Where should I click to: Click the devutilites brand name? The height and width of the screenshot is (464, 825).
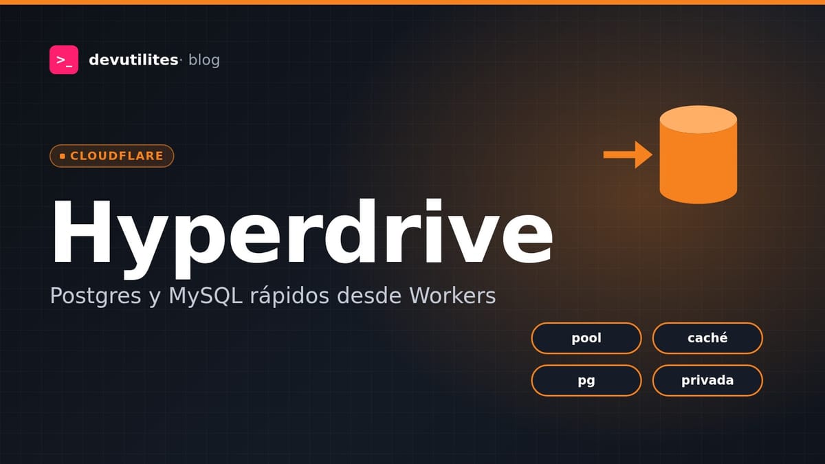(x=133, y=60)
